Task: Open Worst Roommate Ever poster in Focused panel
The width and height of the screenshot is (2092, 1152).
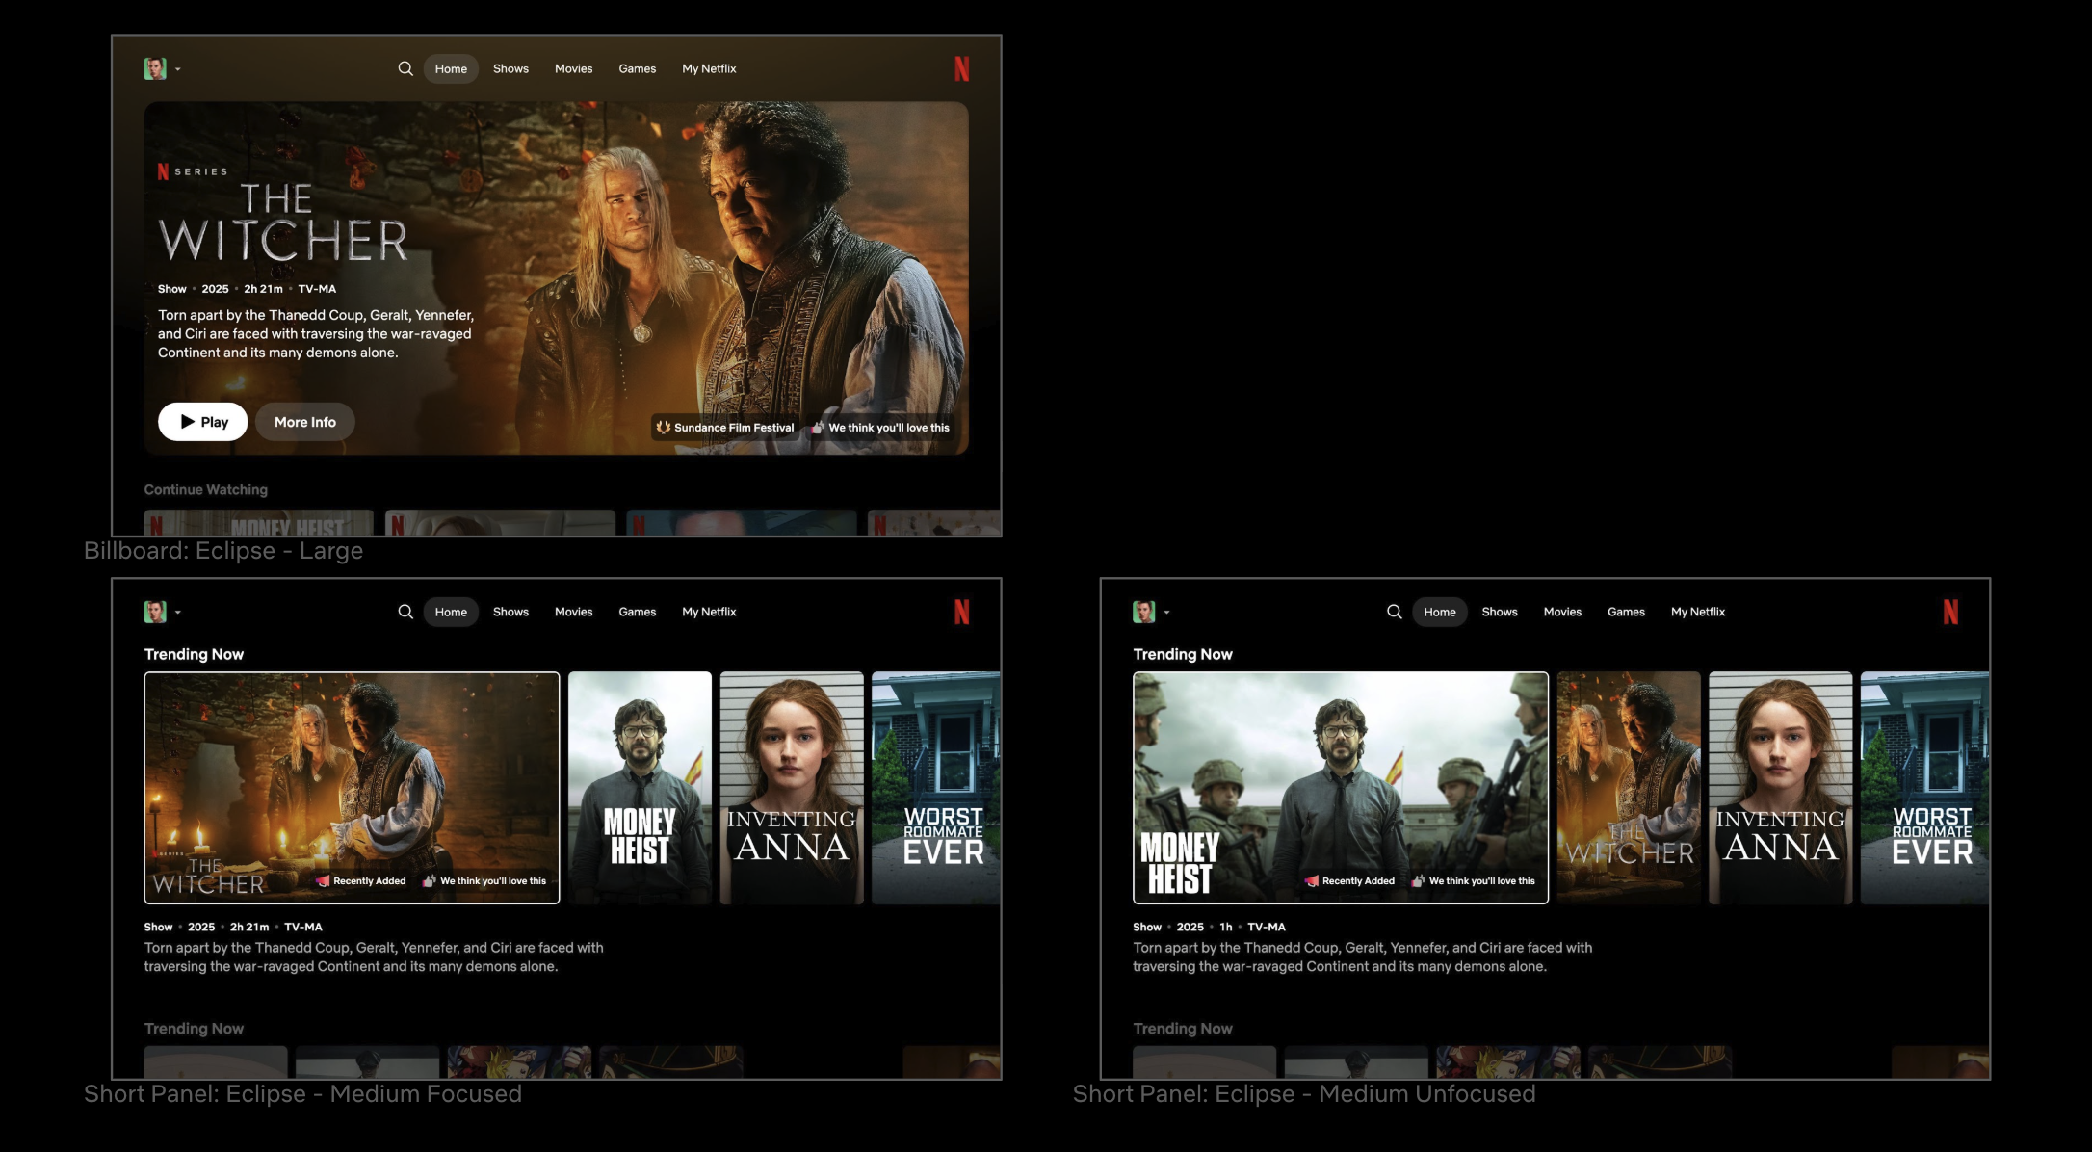Action: (935, 788)
